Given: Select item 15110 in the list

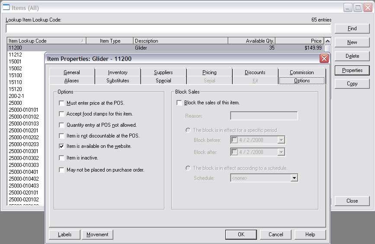Looking at the screenshot, I should pos(15,82).
